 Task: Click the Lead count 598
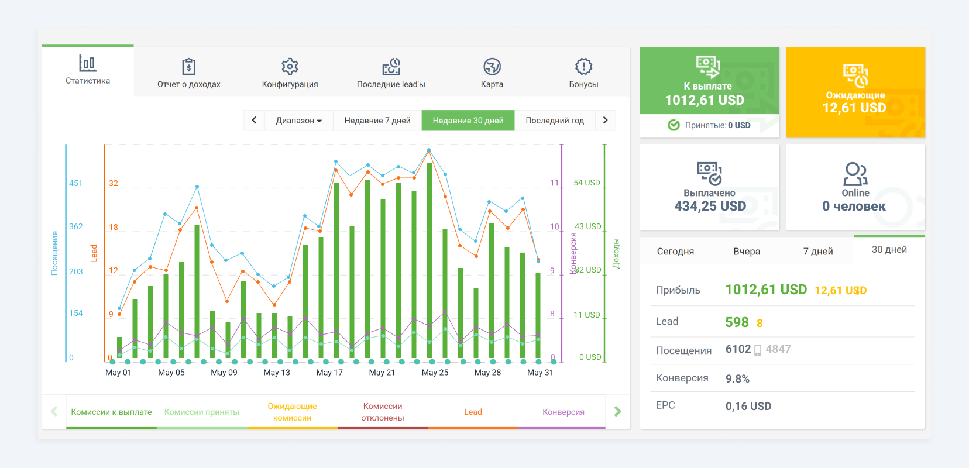point(737,322)
